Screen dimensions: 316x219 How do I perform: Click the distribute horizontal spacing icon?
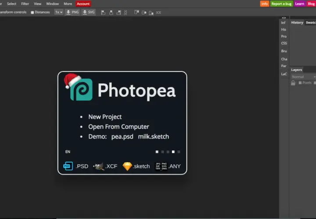pyautogui.click(x=158, y=12)
